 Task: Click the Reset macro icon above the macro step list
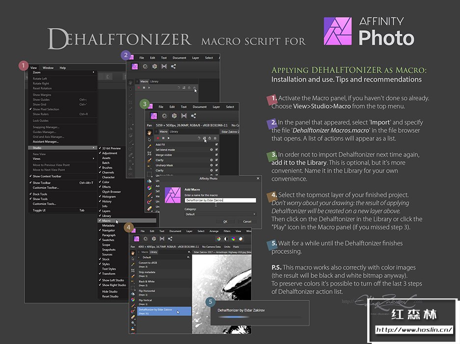[x=199, y=138]
